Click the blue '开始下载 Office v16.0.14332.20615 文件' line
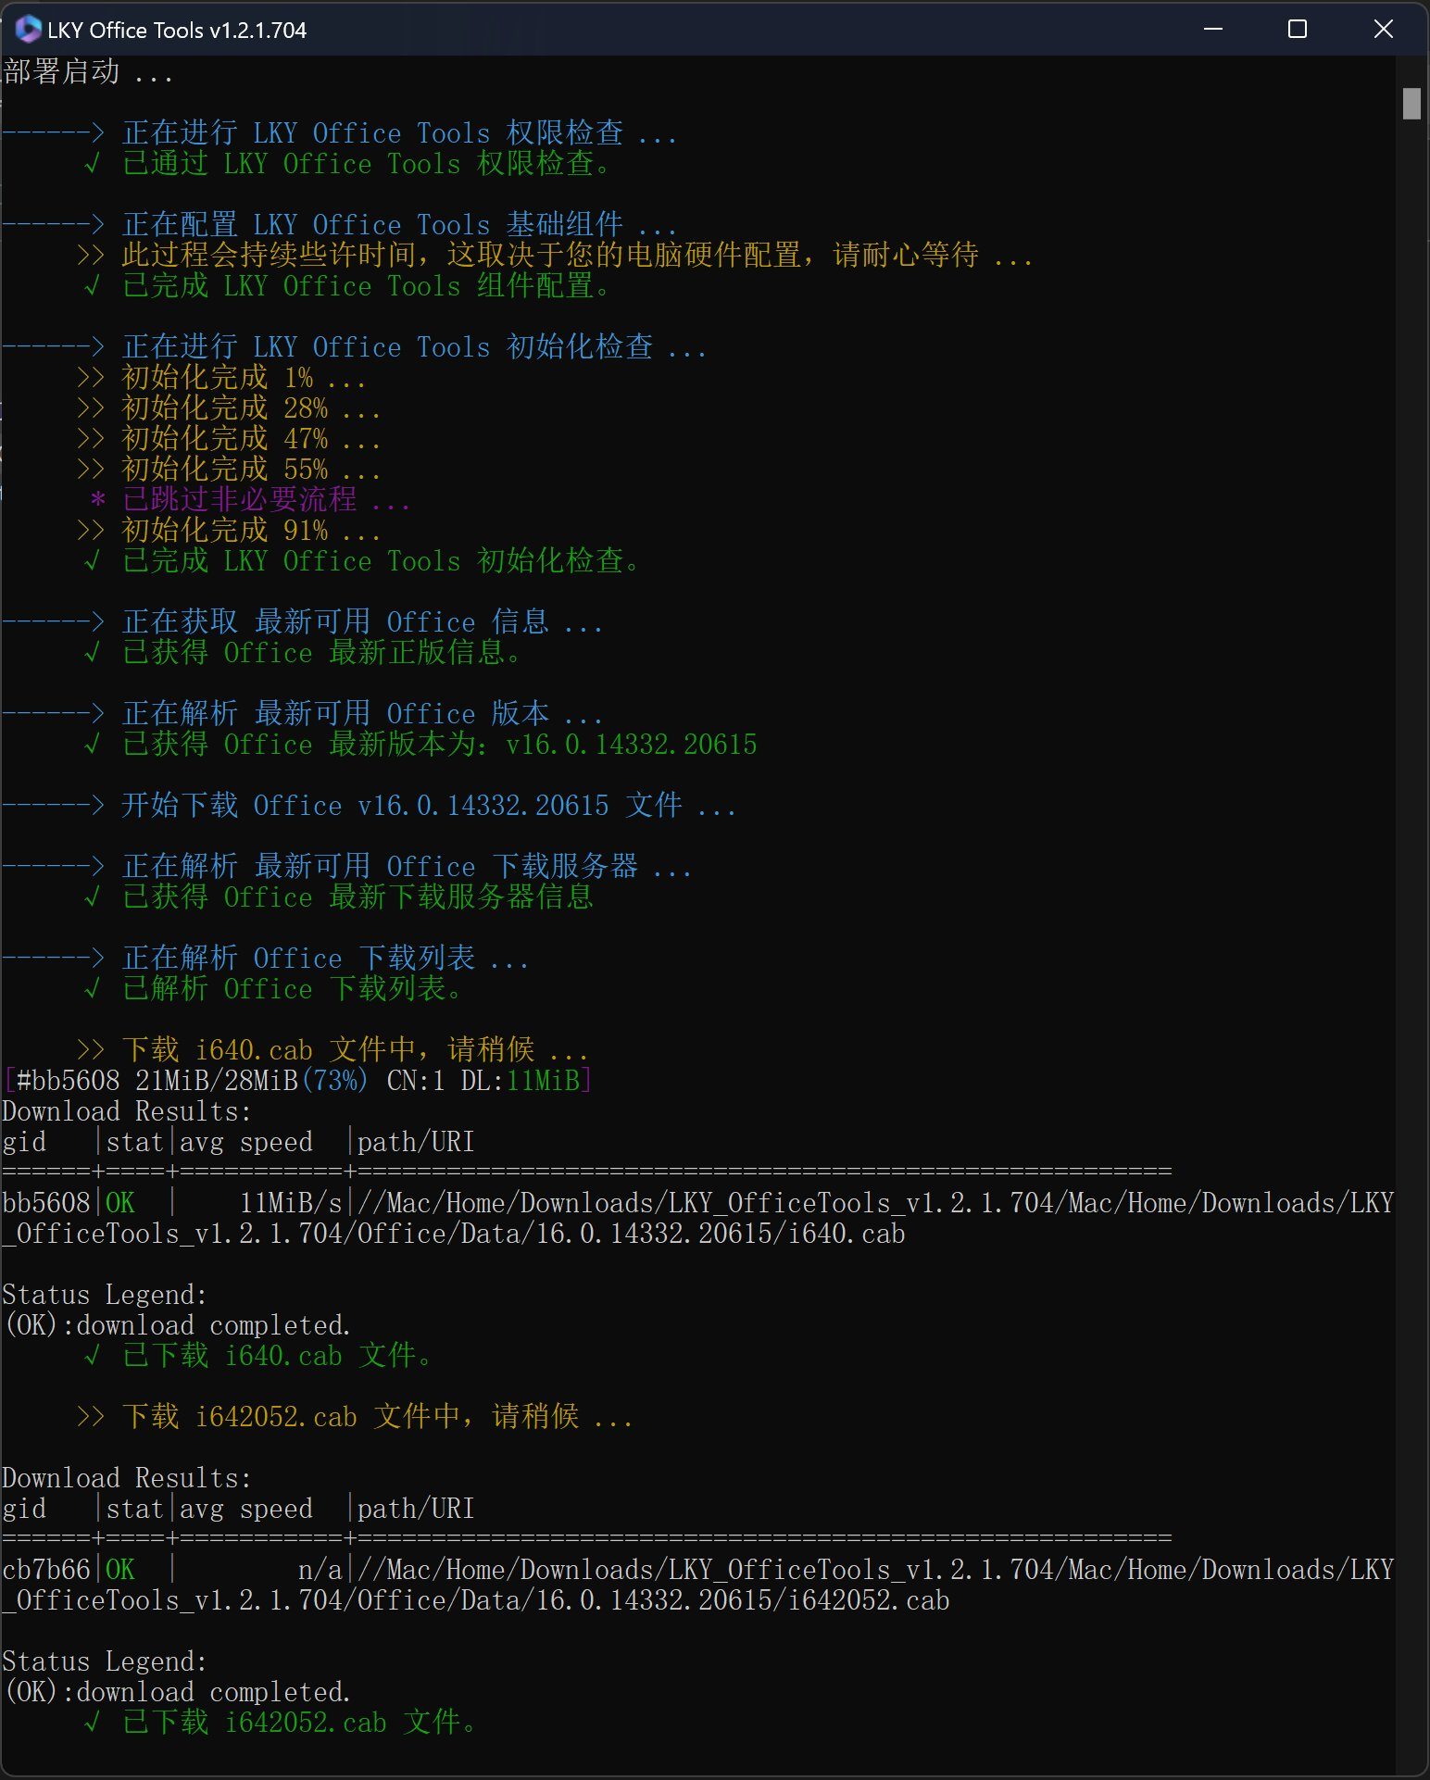This screenshot has width=1430, height=1780. point(428,806)
